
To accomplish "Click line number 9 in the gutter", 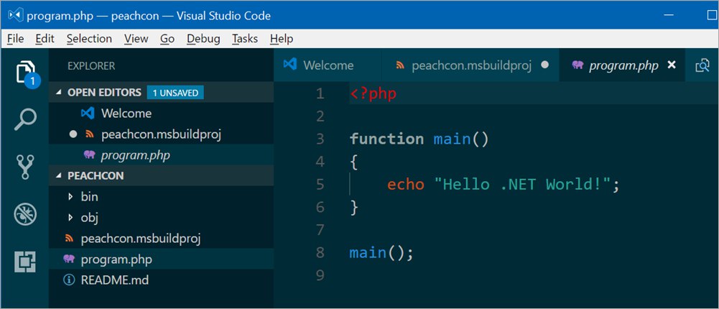I will point(320,275).
